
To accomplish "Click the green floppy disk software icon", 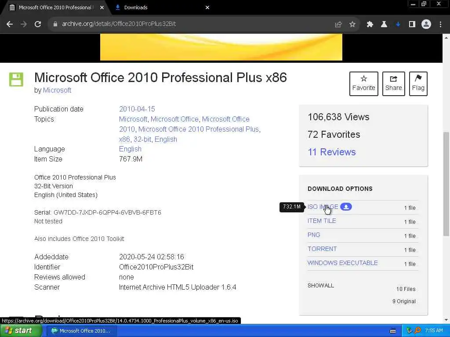I will (16, 79).
